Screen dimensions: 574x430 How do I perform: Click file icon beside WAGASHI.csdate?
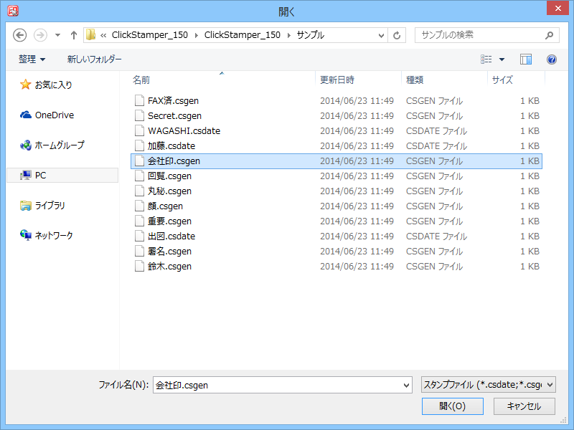point(139,131)
